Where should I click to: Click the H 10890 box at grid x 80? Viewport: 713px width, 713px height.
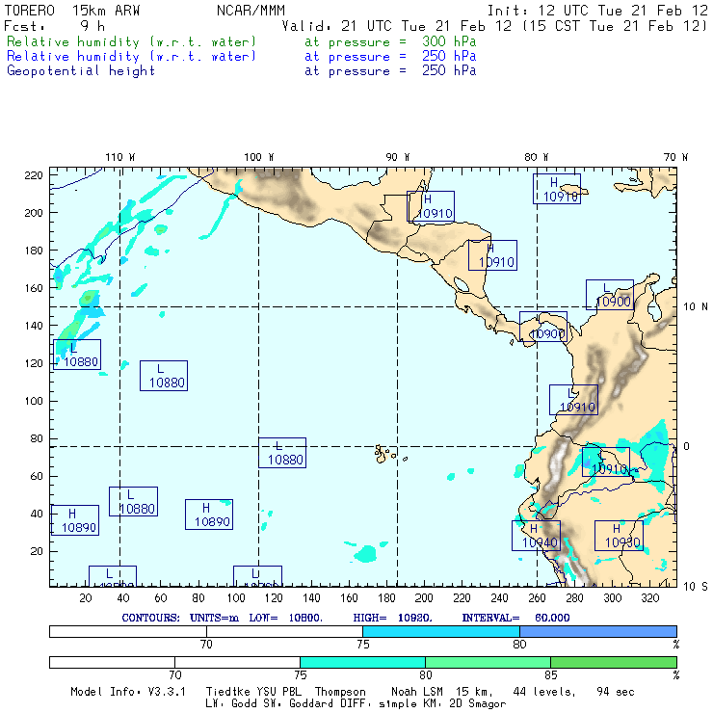tap(209, 515)
